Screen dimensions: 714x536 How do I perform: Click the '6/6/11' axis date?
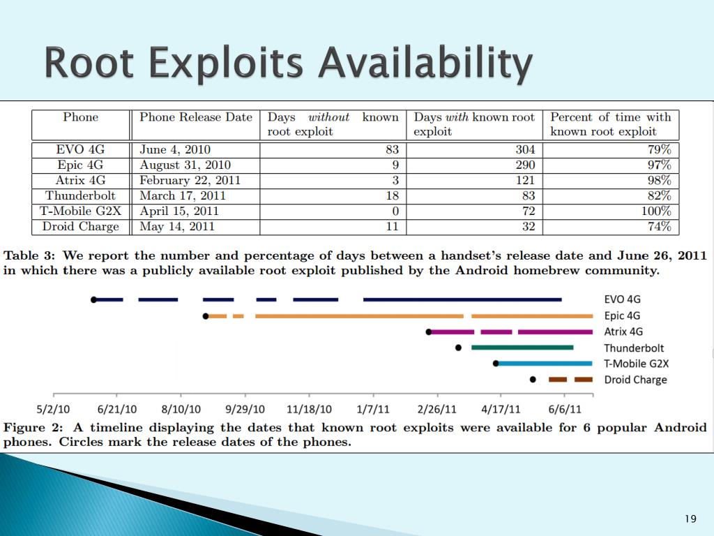[565, 409]
